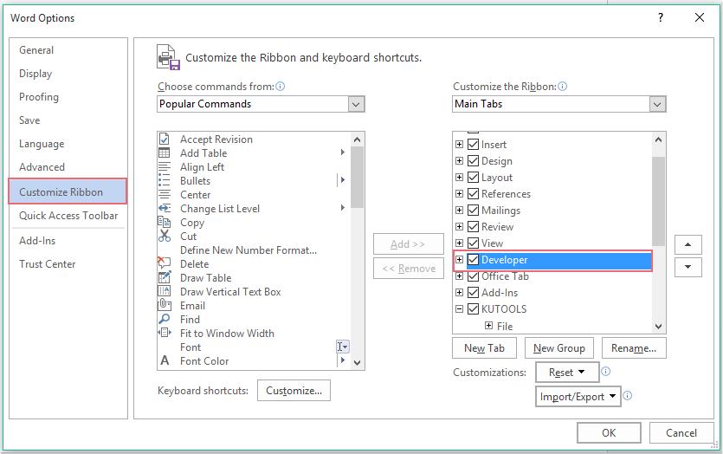The image size is (723, 454).
Task: Toggle the Mailings tab checkbox
Action: [473, 211]
